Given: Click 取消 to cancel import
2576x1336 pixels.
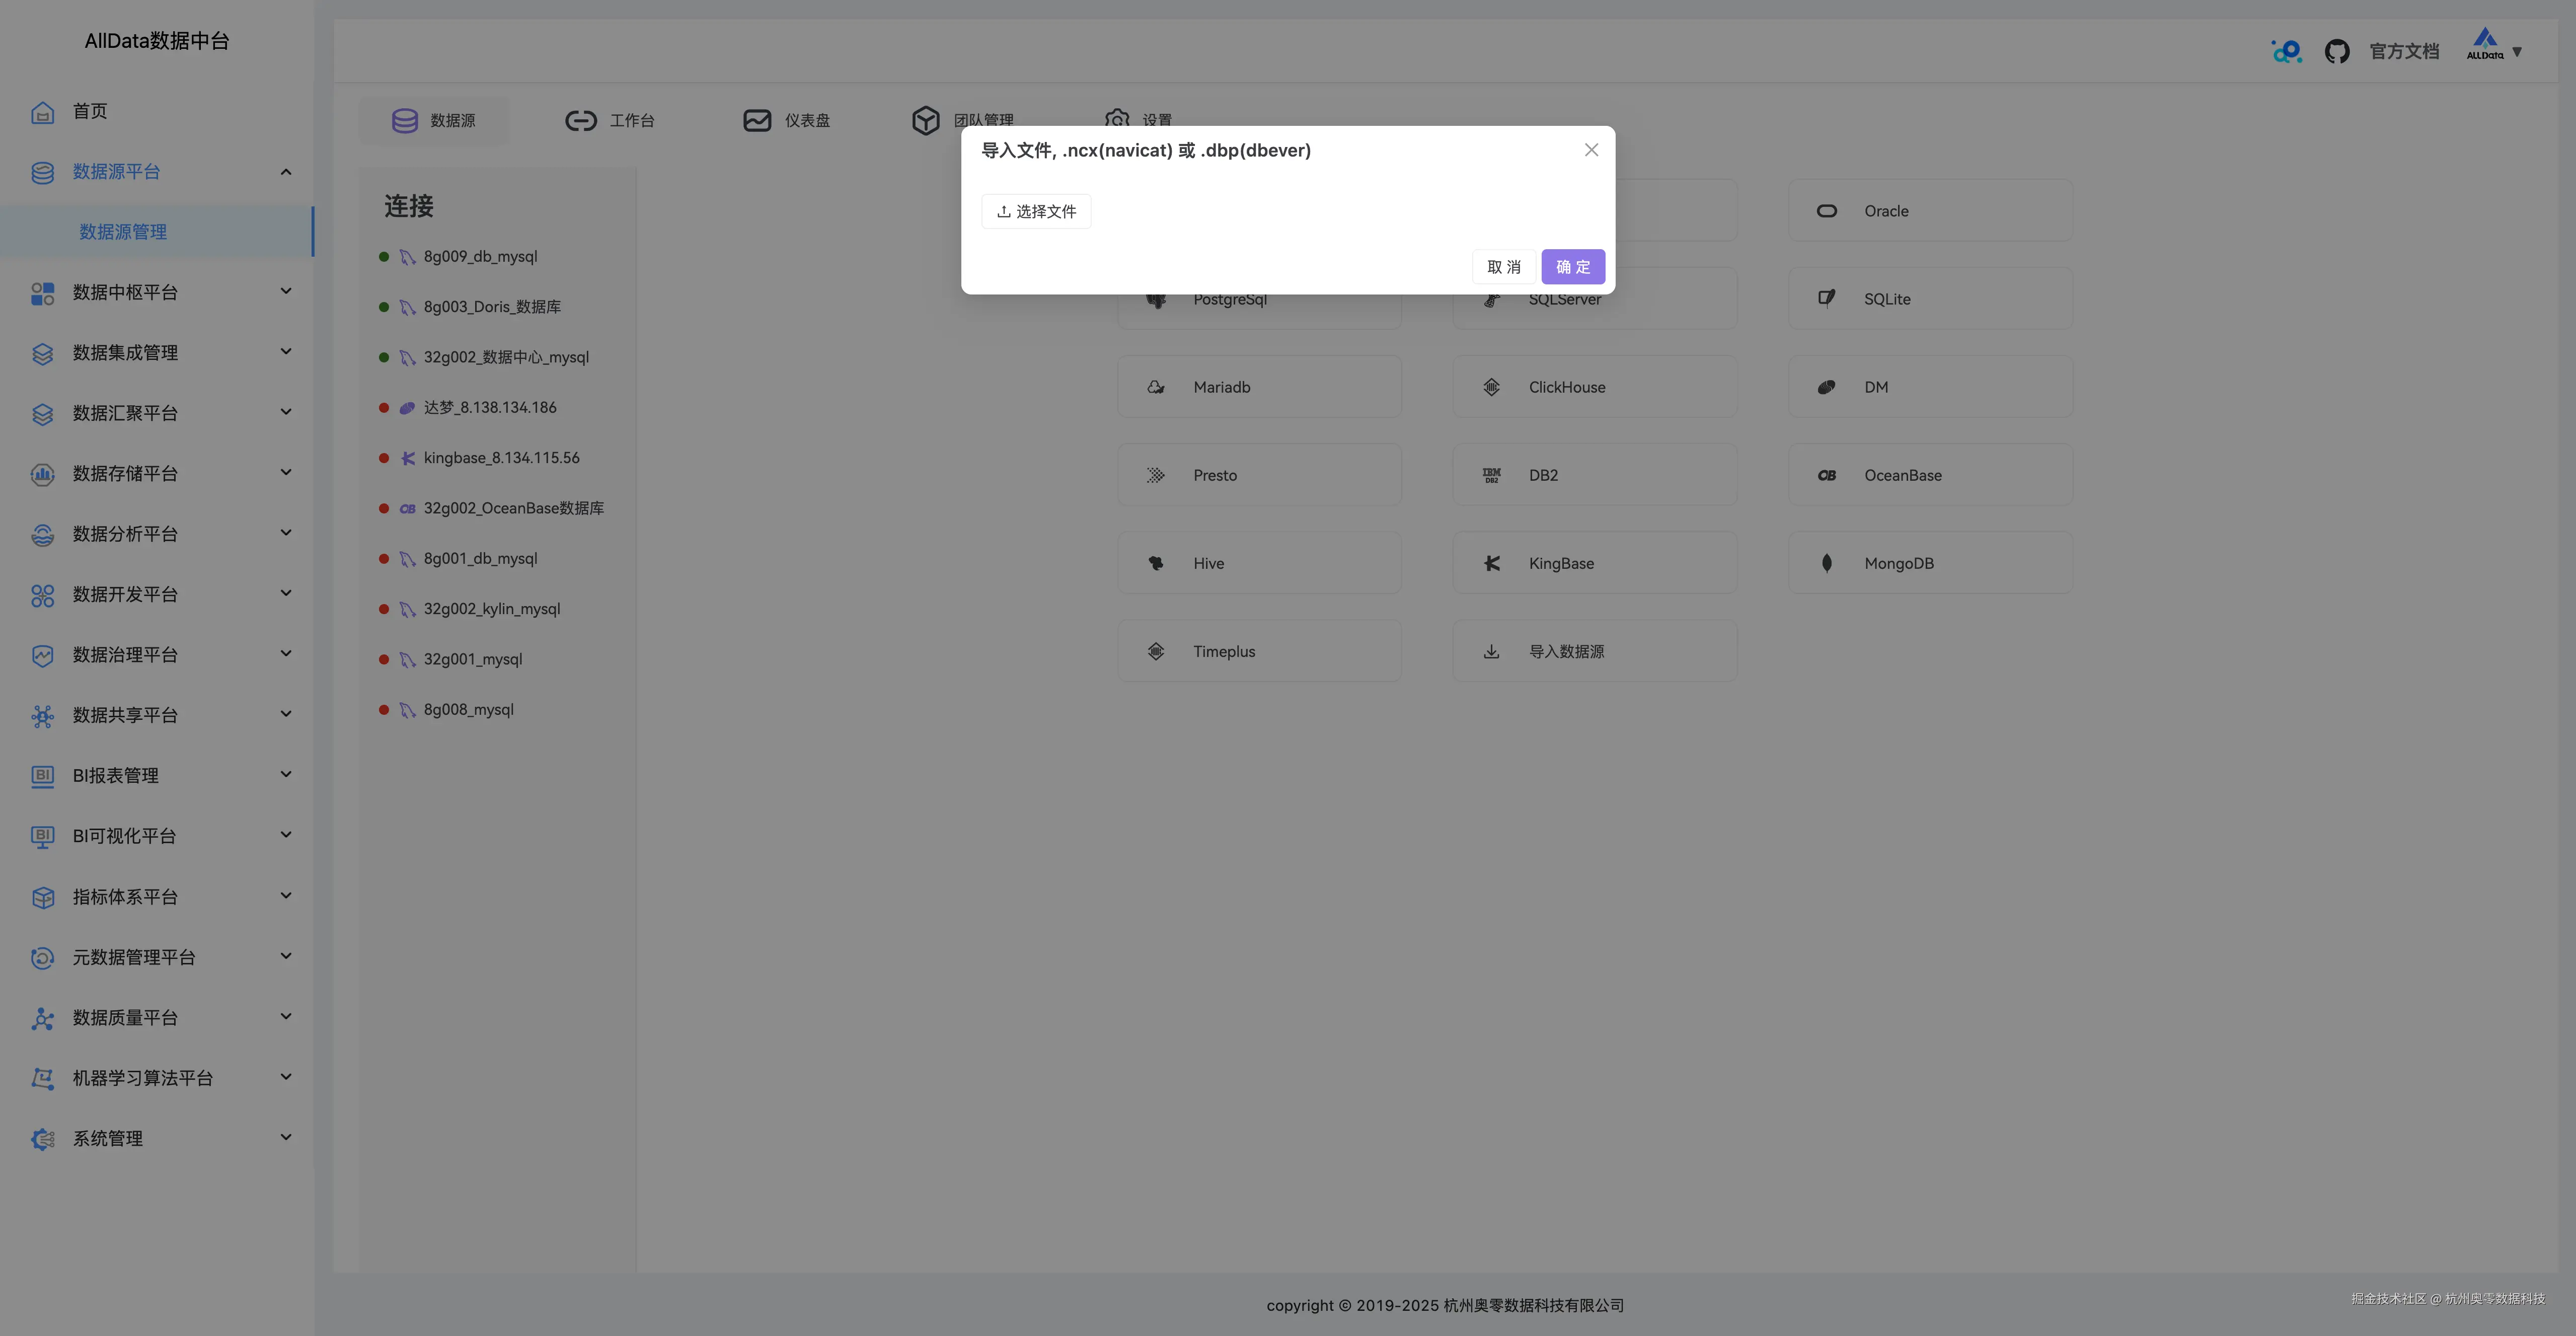Looking at the screenshot, I should 1503,267.
